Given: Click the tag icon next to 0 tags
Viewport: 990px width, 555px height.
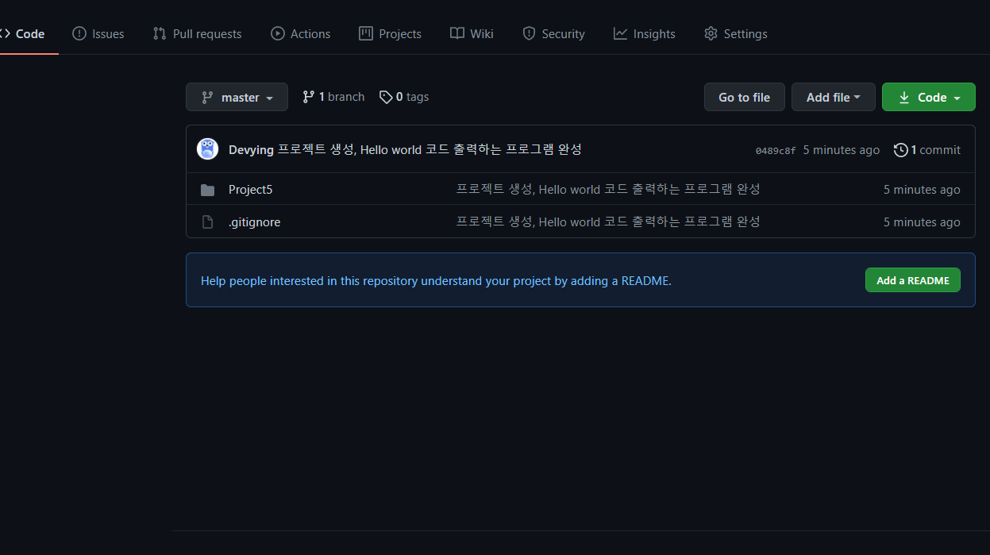Looking at the screenshot, I should tap(386, 97).
